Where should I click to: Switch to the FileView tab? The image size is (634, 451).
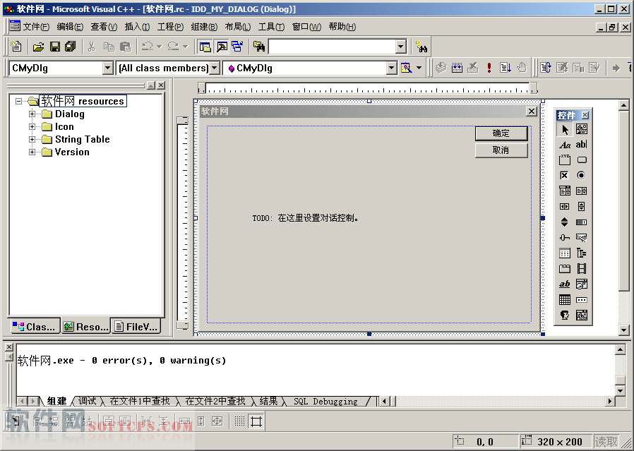coord(136,327)
